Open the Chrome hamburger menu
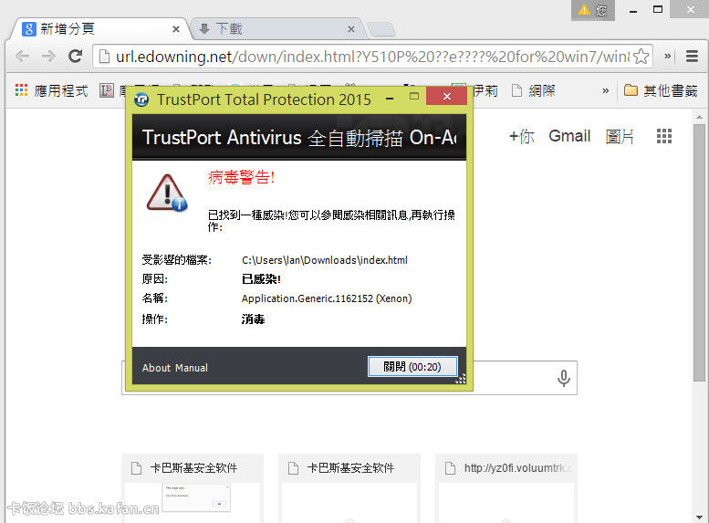 click(x=692, y=57)
